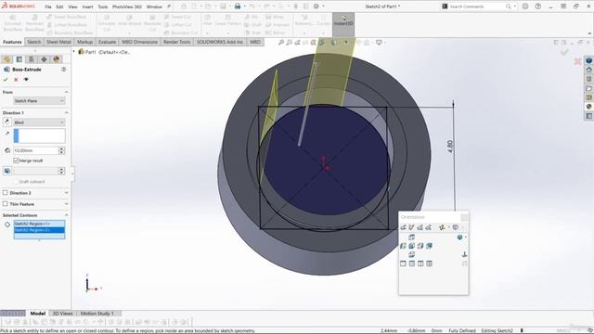The width and height of the screenshot is (594, 334).
Task: Select Front view in Orientation dialog
Action: (412, 246)
